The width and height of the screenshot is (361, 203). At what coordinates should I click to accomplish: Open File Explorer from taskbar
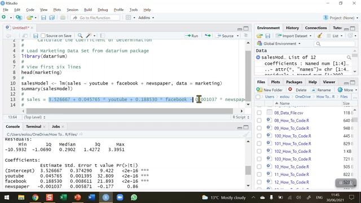pos(21,197)
